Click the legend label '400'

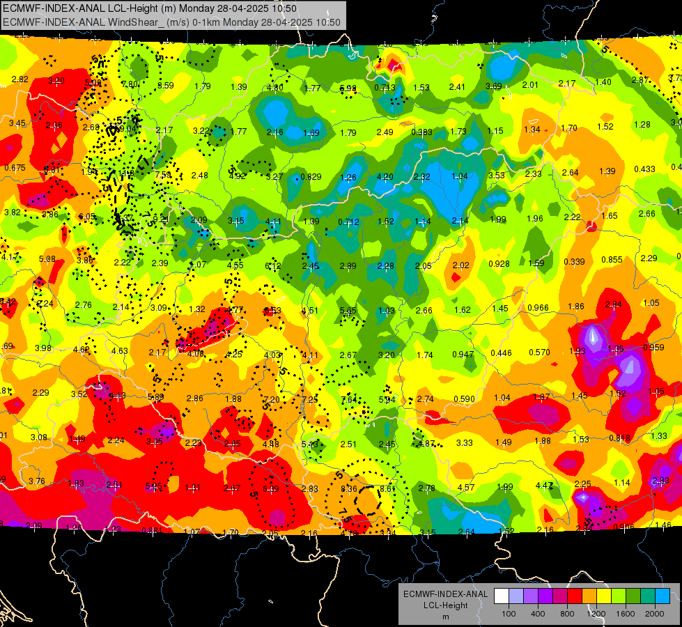coord(538,614)
